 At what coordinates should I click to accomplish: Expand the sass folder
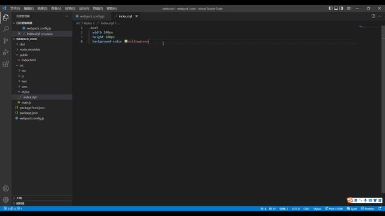point(19,86)
